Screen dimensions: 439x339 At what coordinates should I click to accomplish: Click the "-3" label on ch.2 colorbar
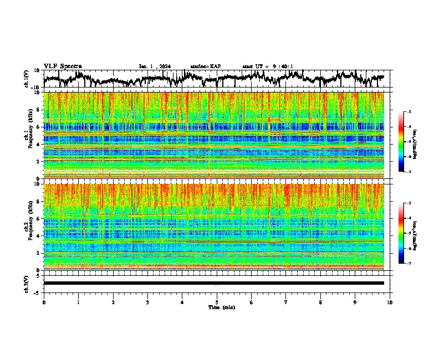click(x=409, y=203)
